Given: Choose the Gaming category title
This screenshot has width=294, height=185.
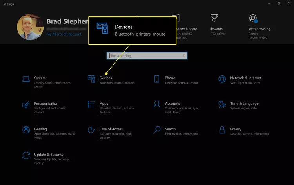Looking at the screenshot, I should 40,129.
